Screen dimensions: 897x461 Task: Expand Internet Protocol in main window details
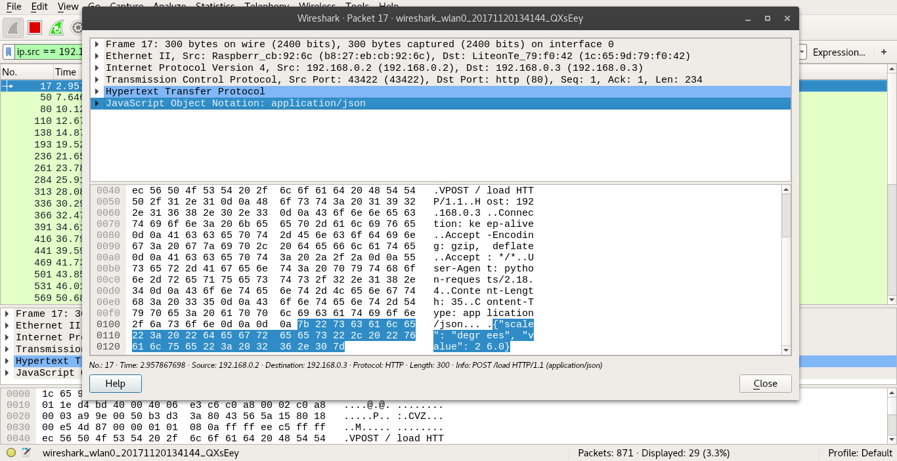(7, 338)
